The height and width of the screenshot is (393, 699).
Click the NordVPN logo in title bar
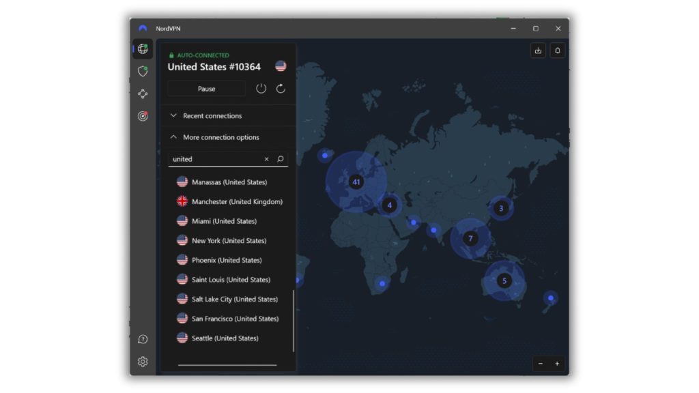coord(143,29)
